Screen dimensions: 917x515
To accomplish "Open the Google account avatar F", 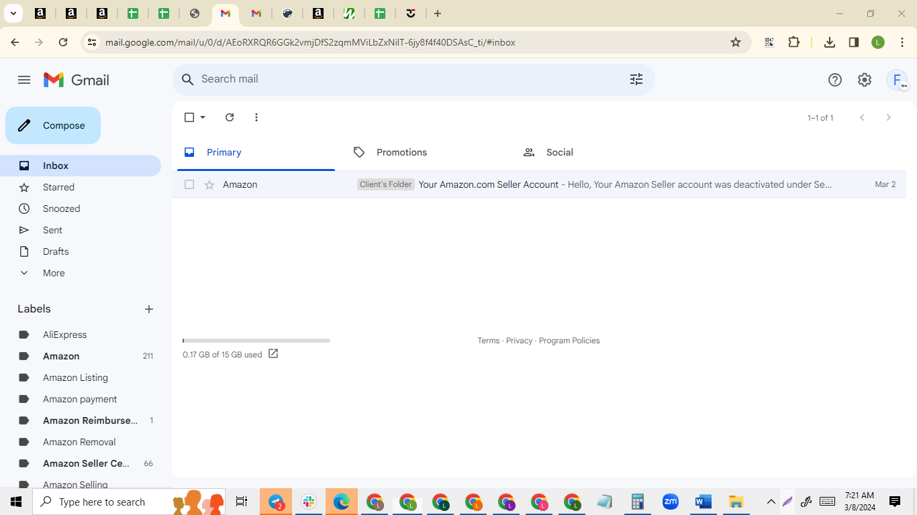I will [897, 80].
